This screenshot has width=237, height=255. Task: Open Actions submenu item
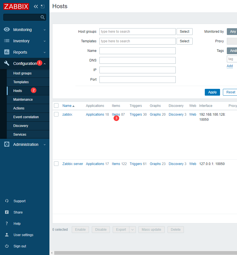(28, 108)
